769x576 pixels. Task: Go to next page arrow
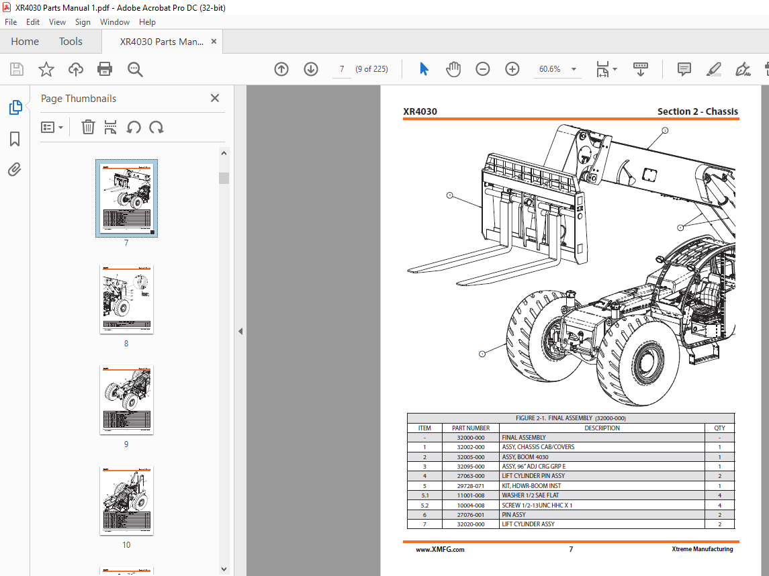click(311, 69)
